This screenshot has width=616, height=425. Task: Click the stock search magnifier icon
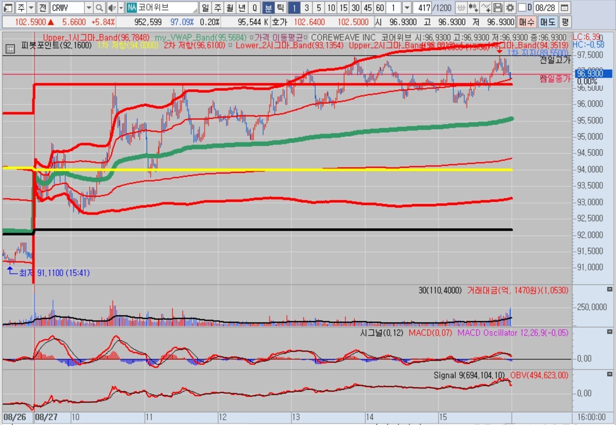(x=99, y=8)
